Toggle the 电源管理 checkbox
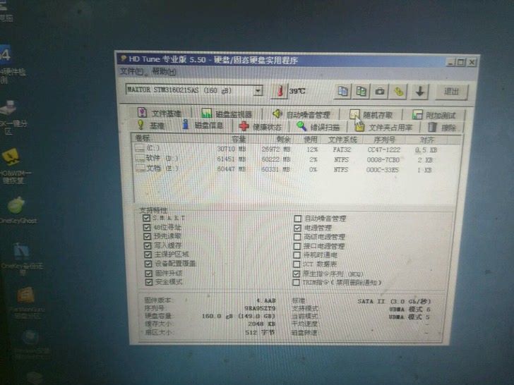Viewport: 514px width, 385px height. pos(297,228)
